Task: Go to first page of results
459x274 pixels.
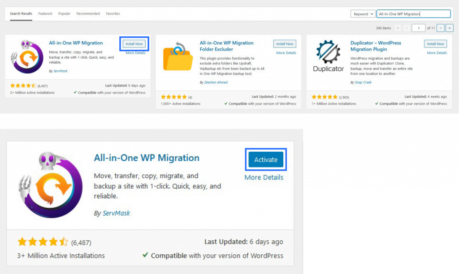Action: click(x=398, y=28)
